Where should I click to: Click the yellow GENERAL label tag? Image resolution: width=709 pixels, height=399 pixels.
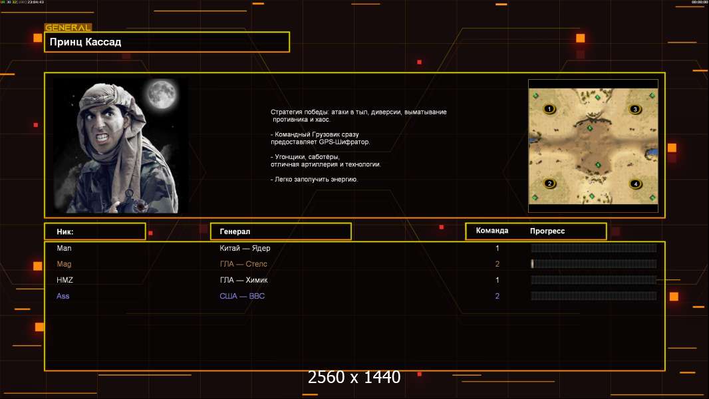[x=68, y=28]
